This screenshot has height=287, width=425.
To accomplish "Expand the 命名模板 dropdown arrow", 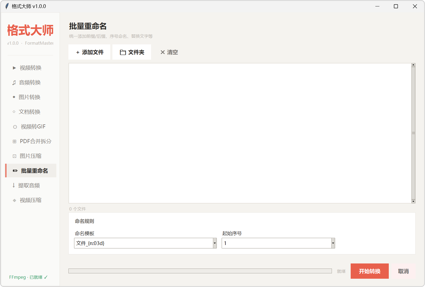I will click(215, 243).
